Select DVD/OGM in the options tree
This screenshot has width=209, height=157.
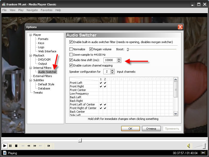coord(44,60)
